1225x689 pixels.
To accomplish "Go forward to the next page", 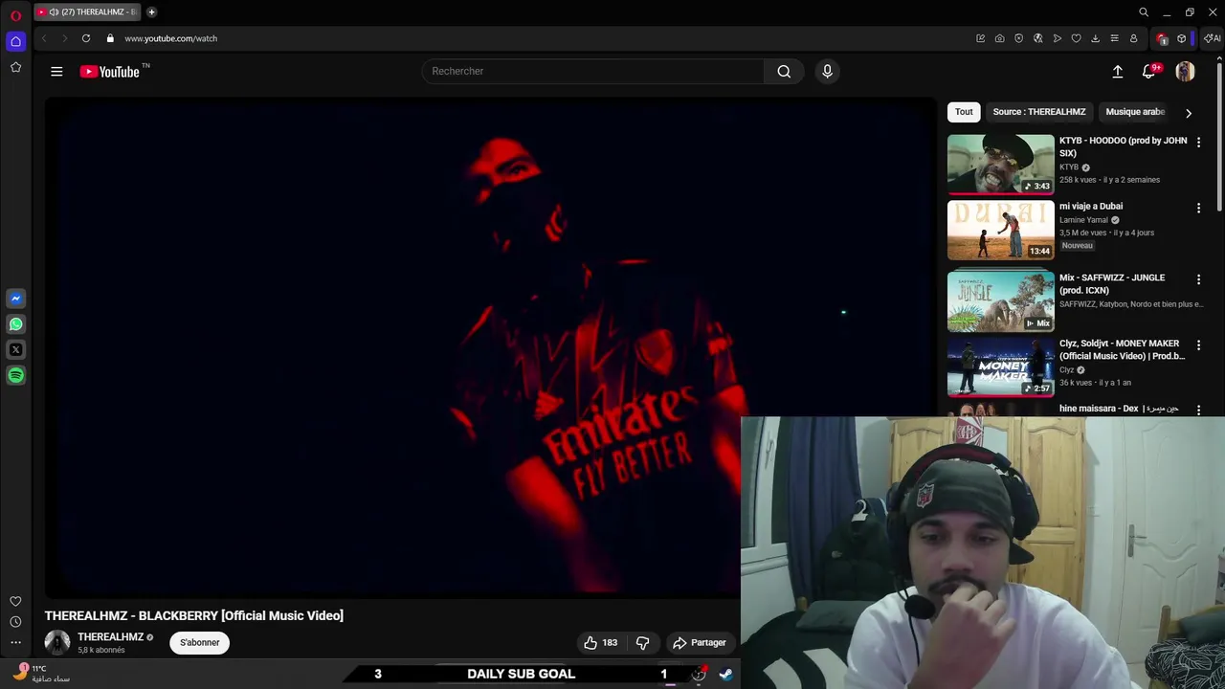I will click(64, 38).
